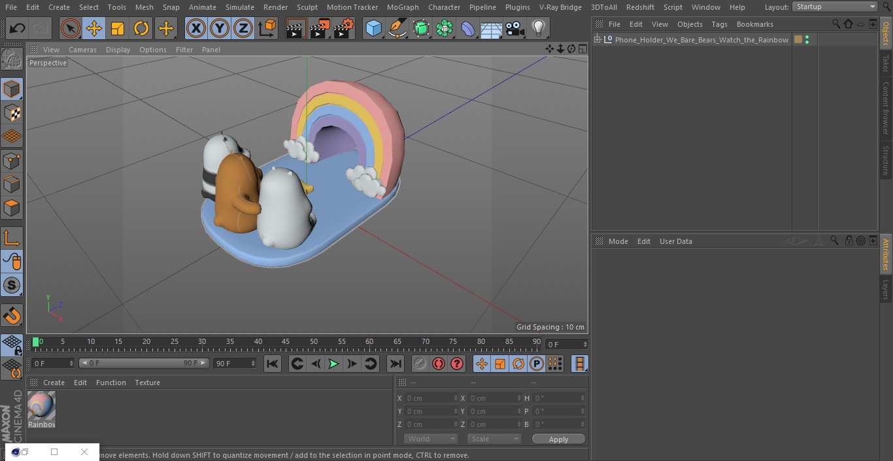Screen dimensions: 893x461
Task: Open the Simulate menu
Action: click(240, 7)
